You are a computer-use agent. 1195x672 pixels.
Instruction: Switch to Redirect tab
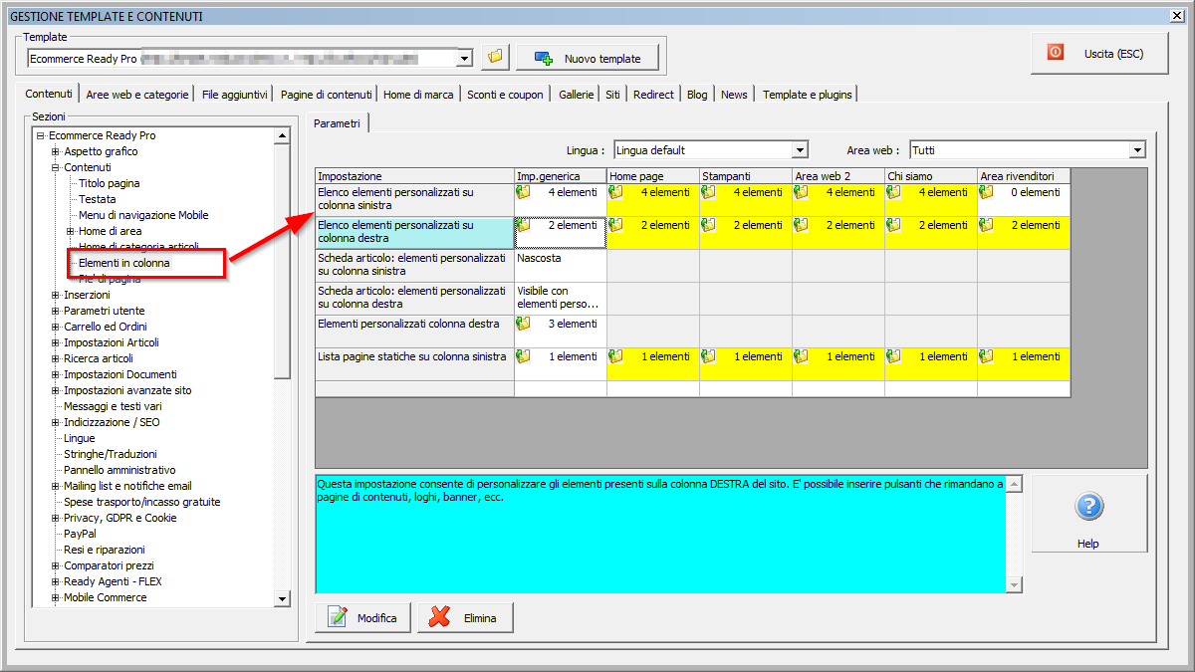[x=653, y=95]
